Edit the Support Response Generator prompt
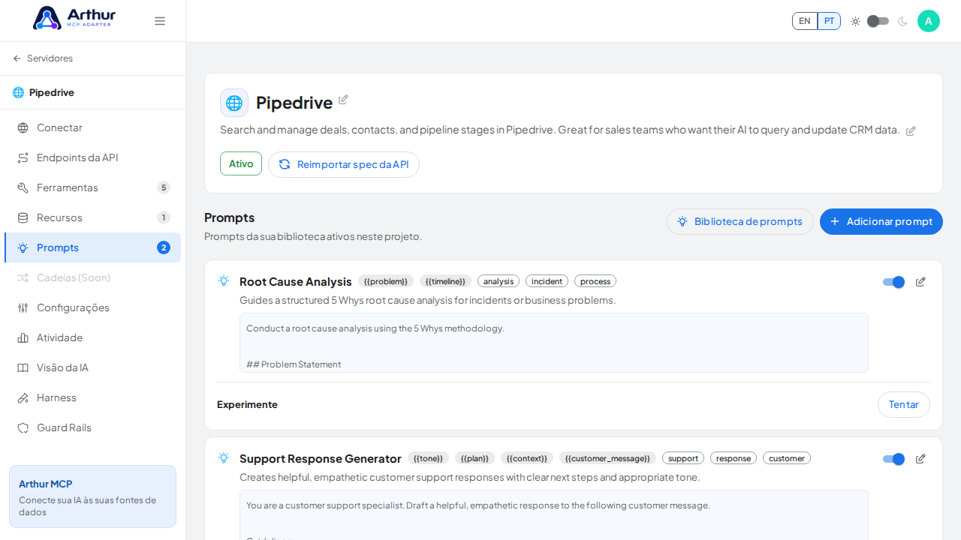 click(x=920, y=459)
